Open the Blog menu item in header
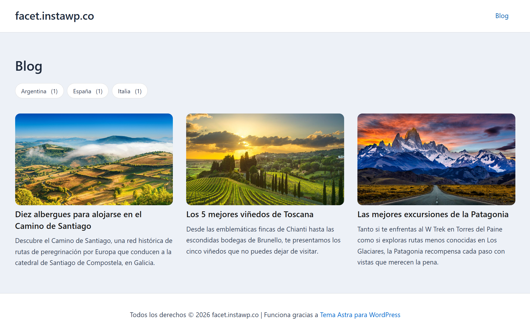 click(502, 16)
